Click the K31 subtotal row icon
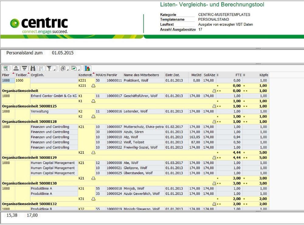 click(x=93, y=199)
